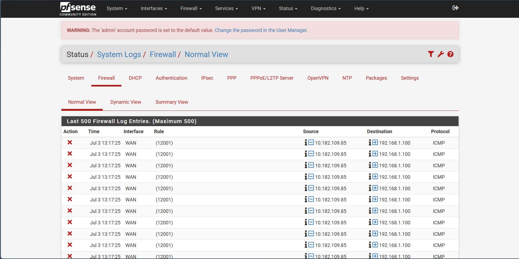Expand the Interfaces menu
The image size is (519, 259).
click(x=154, y=8)
